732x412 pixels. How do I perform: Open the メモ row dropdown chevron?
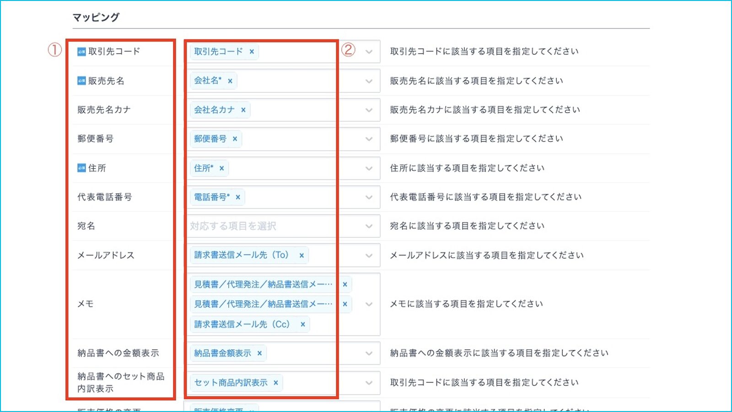click(x=369, y=304)
